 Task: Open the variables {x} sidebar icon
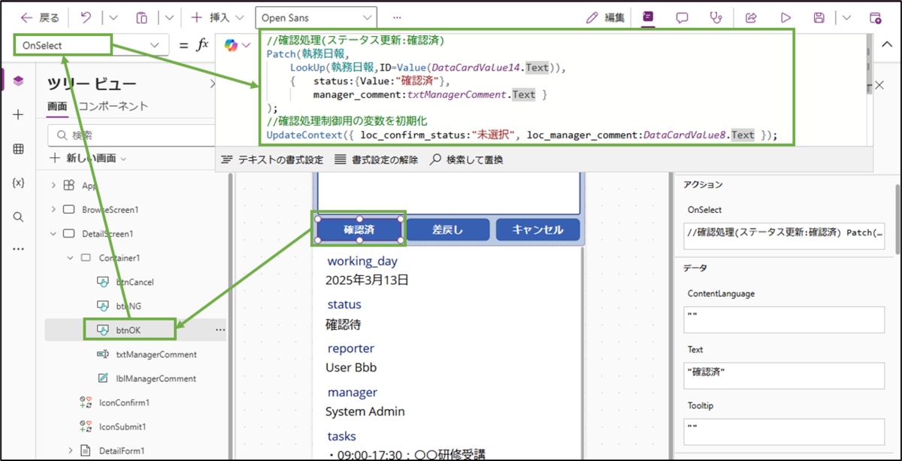pos(18,183)
